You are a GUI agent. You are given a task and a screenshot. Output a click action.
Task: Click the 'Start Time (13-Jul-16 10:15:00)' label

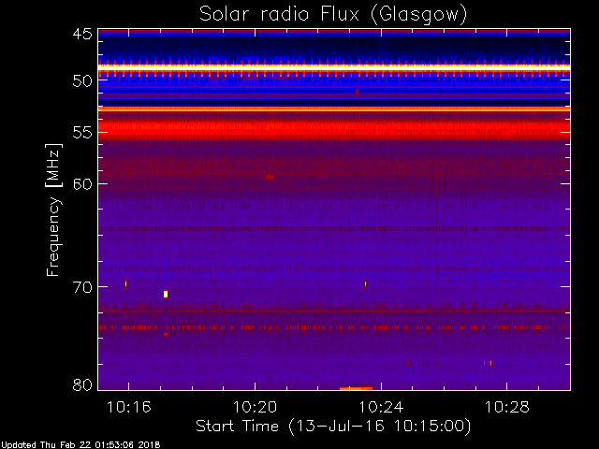click(333, 427)
